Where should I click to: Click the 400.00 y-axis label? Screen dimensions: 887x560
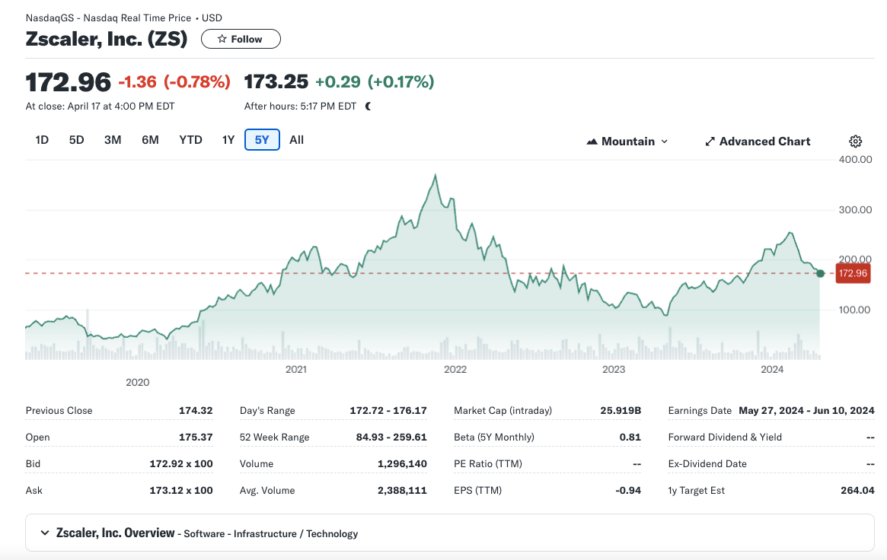point(855,159)
